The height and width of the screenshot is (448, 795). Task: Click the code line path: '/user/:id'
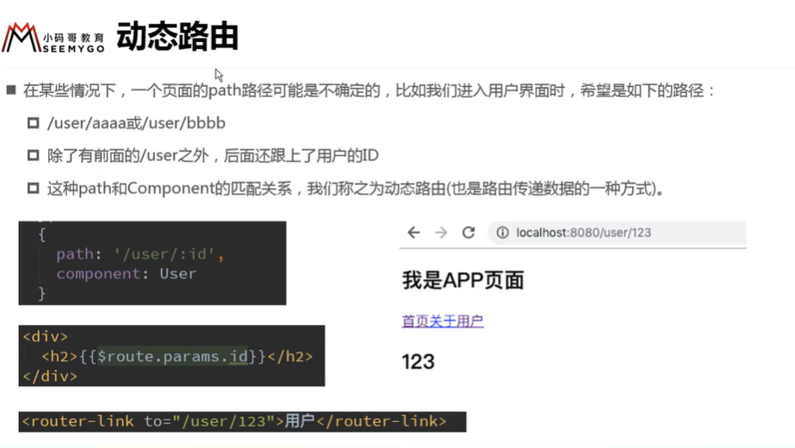pos(140,253)
